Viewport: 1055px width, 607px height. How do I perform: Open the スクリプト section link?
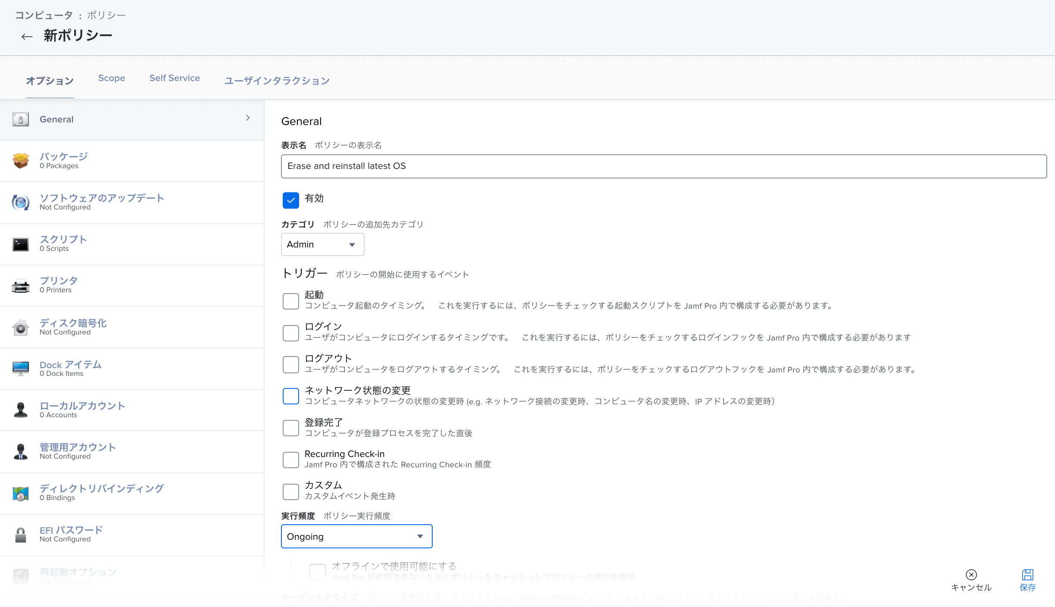coord(63,239)
